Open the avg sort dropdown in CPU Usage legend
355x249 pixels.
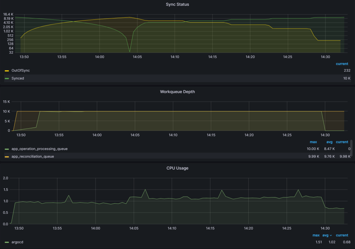click(x=327, y=235)
